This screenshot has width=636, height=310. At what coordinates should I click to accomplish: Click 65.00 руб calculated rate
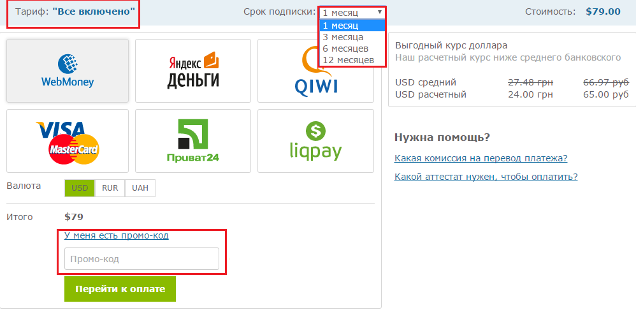coord(606,95)
